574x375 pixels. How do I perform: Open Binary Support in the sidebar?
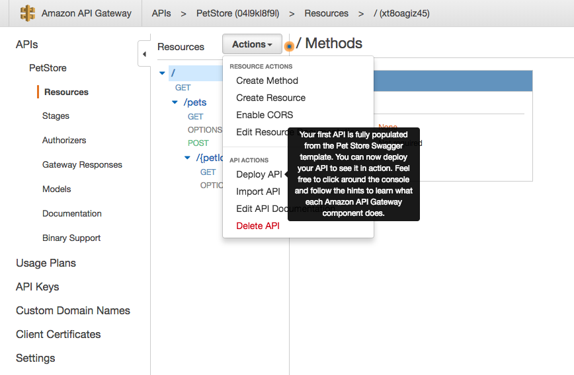point(71,238)
